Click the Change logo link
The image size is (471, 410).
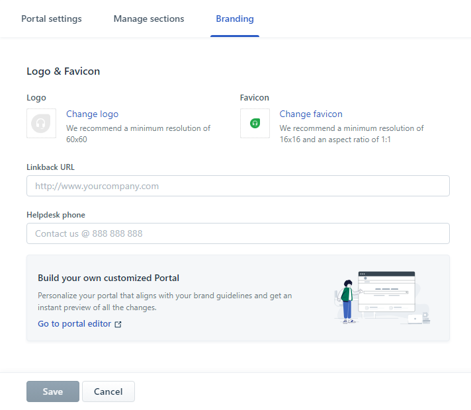point(92,114)
